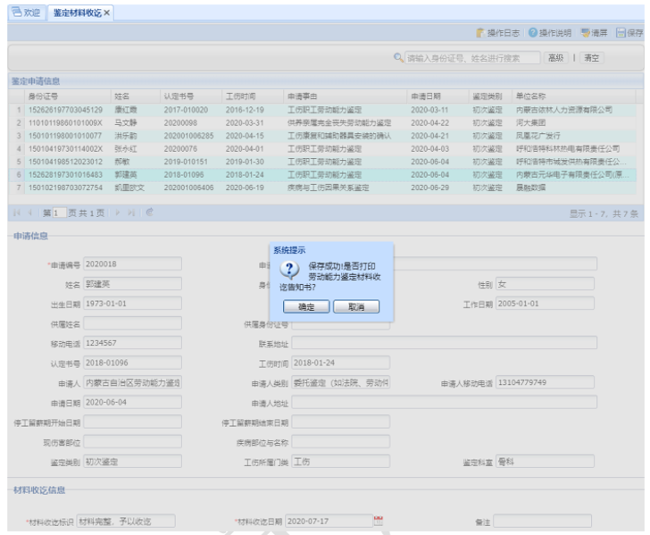Sort by 单位名称 column header

point(574,96)
